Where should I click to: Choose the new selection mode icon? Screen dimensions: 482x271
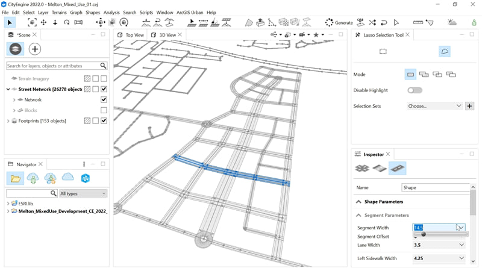[x=410, y=74]
